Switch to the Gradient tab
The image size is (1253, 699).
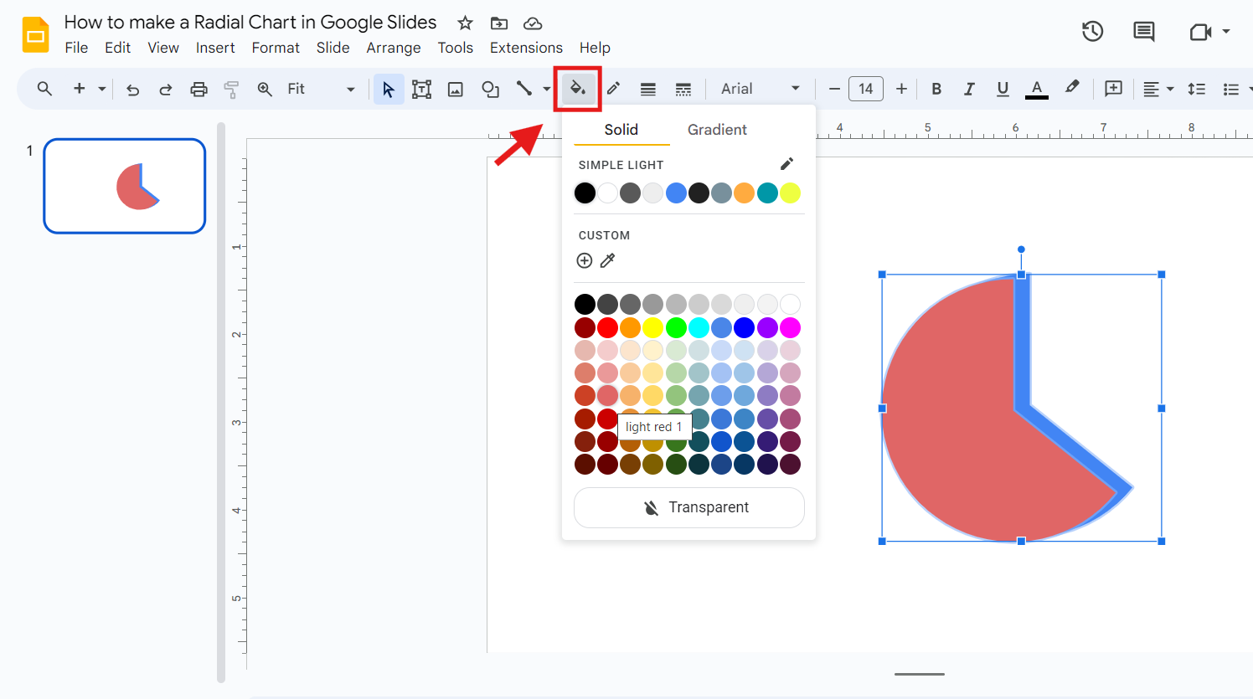click(x=717, y=130)
